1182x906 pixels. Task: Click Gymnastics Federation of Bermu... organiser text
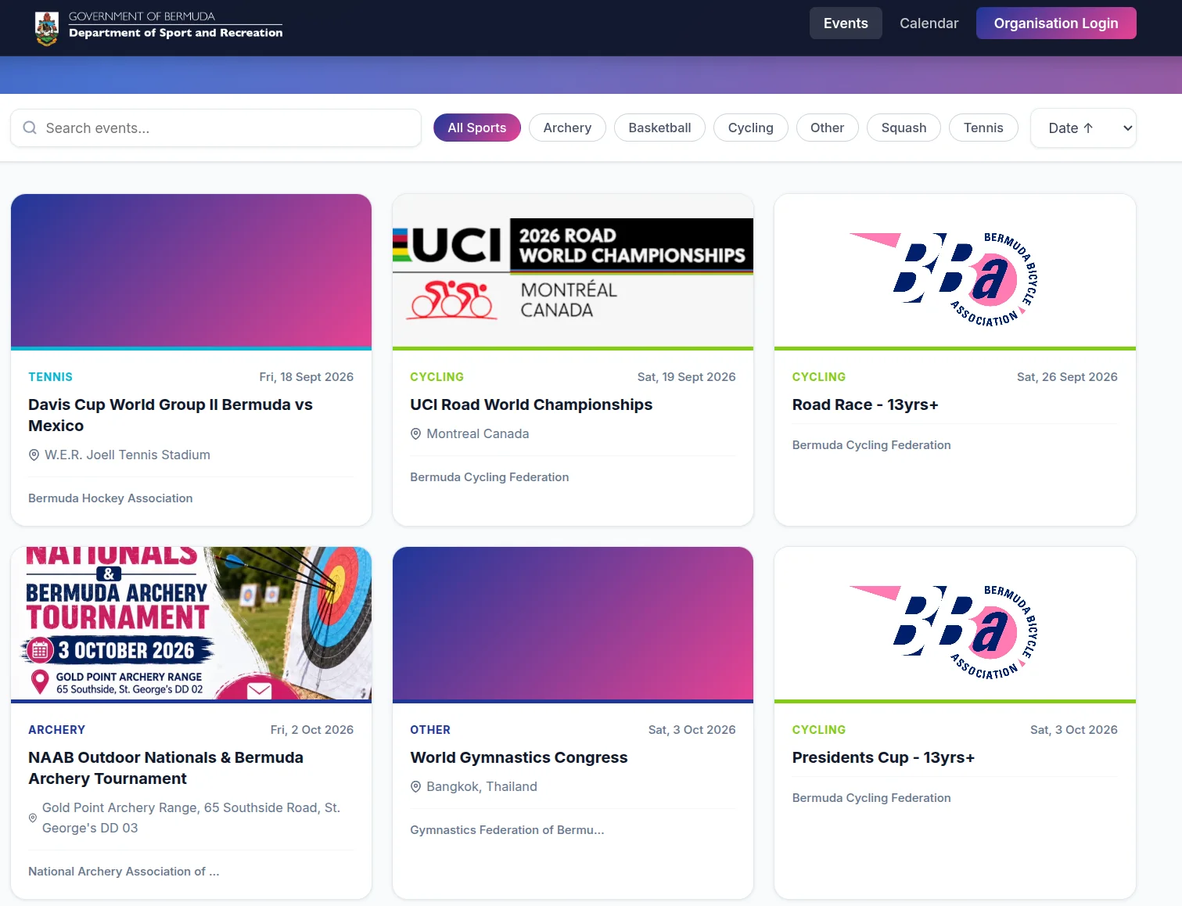507,830
